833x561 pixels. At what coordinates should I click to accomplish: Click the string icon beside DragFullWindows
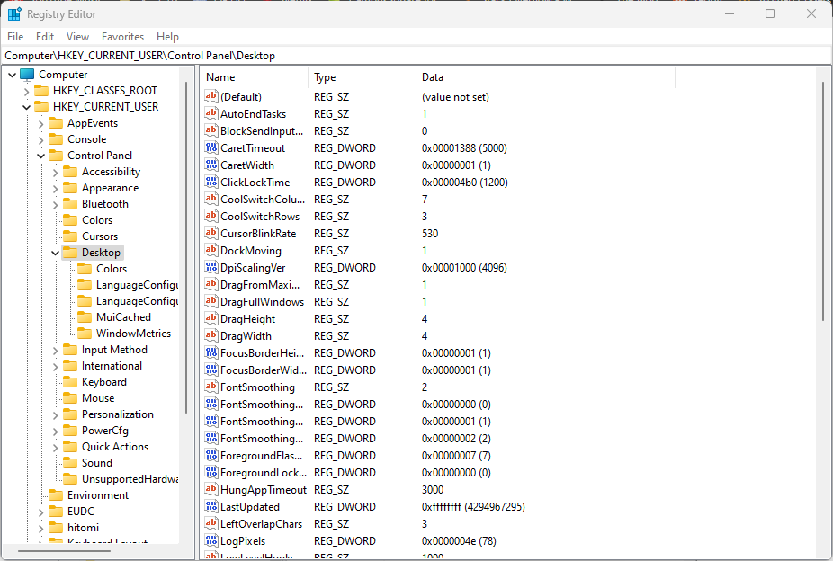point(210,301)
